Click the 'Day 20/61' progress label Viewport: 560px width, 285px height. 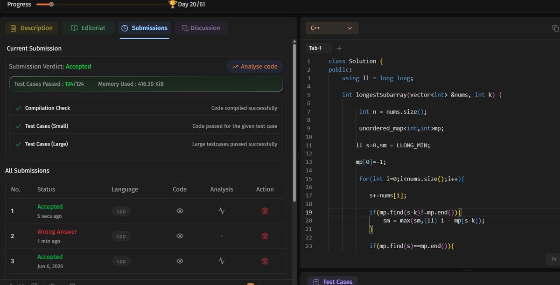(x=191, y=4)
